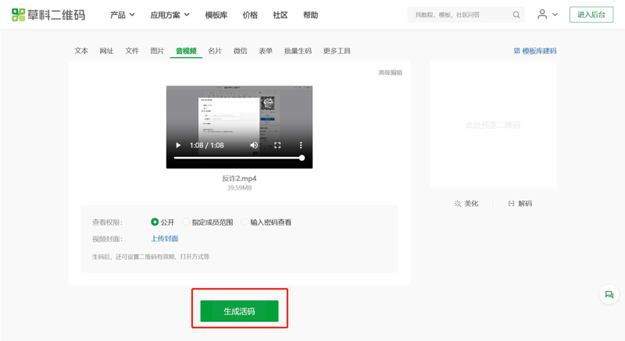
Task: Switch to the 名片 tab
Action: (215, 51)
